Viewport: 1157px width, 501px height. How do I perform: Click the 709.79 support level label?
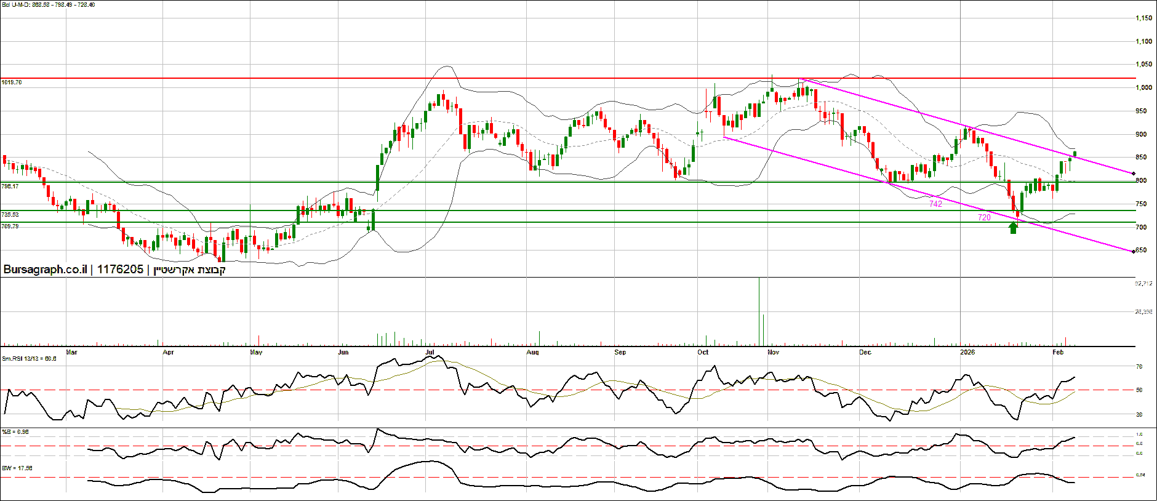[10, 226]
